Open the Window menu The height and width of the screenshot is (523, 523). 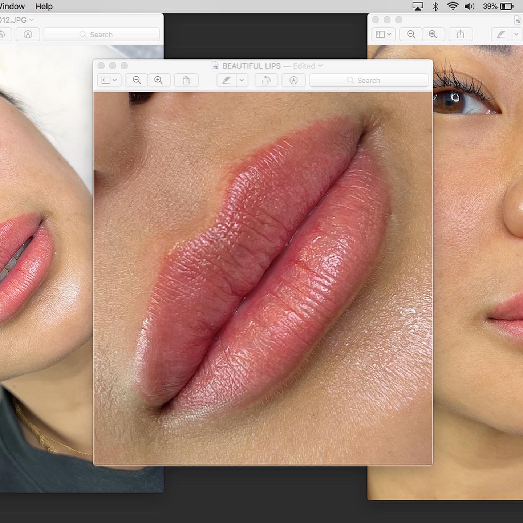(12, 7)
